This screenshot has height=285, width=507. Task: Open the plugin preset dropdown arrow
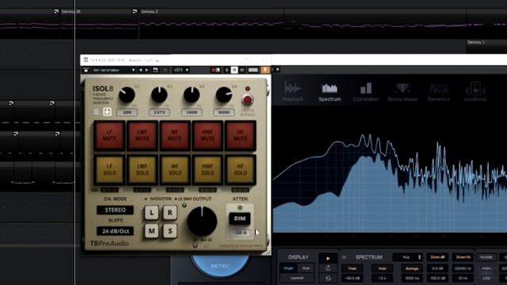pos(133,70)
